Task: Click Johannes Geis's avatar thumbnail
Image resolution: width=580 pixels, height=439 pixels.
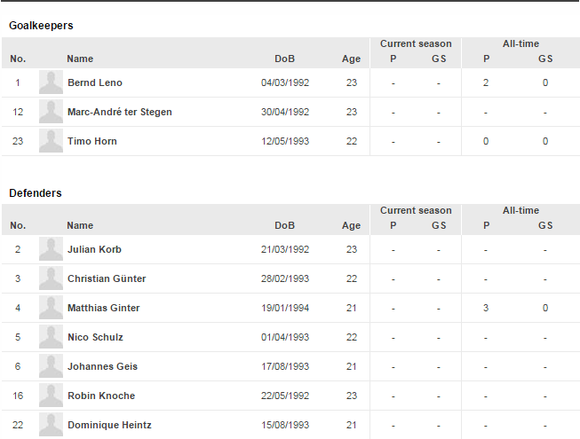Action: [x=51, y=366]
